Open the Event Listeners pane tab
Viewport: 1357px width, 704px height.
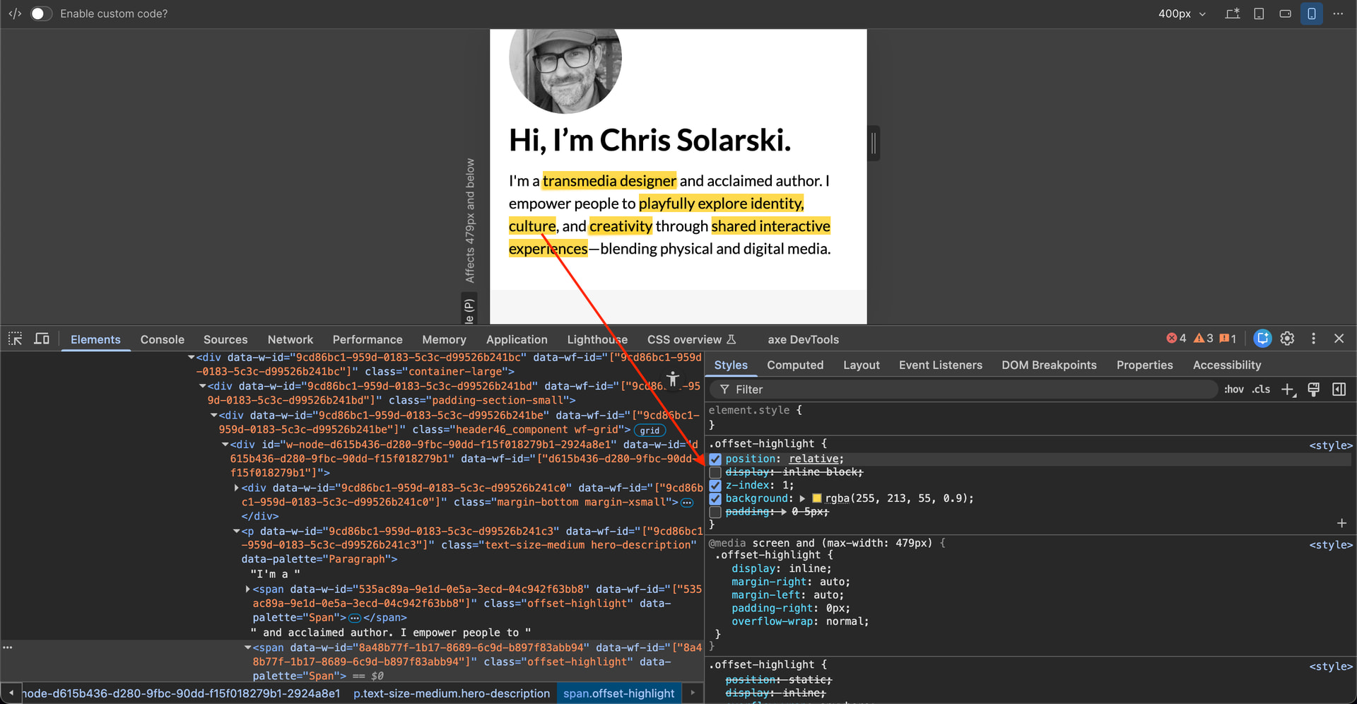click(941, 365)
